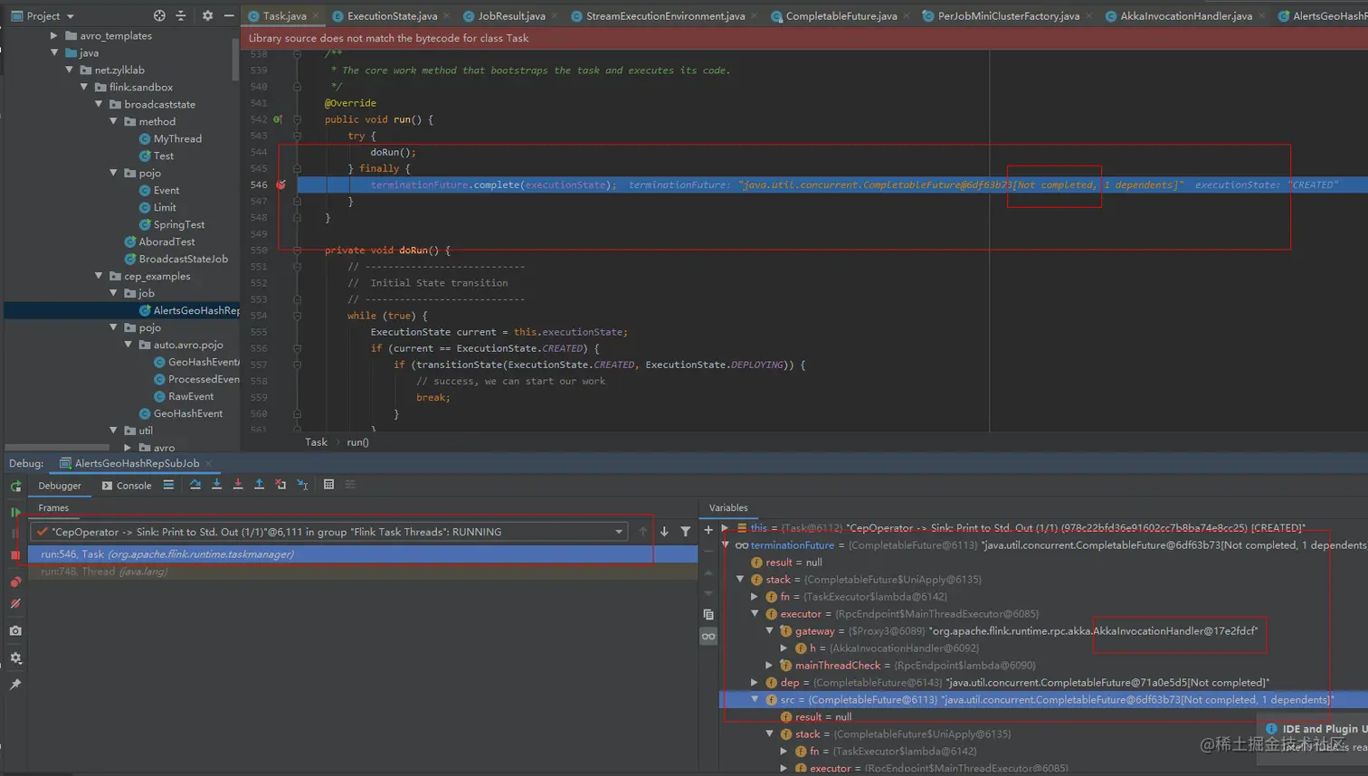Image resolution: width=1368 pixels, height=776 pixels.
Task: Click the thread dump camera icon
Action: coord(15,630)
